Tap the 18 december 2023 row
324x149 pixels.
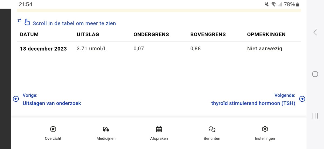[x=43, y=49]
